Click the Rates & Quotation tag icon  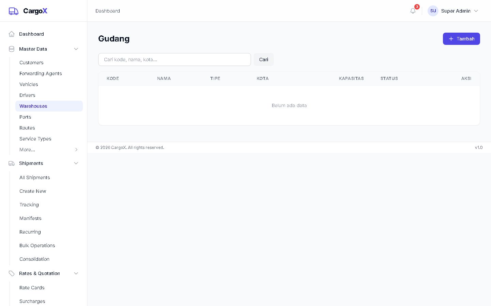click(x=12, y=273)
